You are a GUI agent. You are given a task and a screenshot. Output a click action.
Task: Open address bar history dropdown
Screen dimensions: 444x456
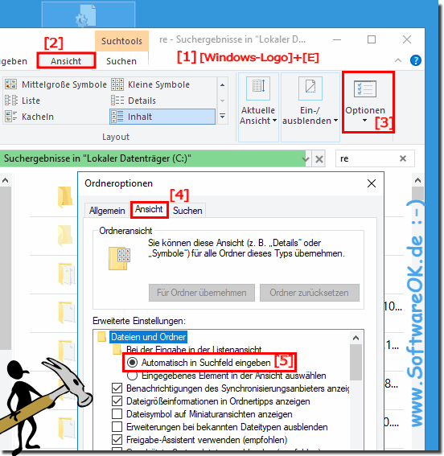pyautogui.click(x=306, y=158)
